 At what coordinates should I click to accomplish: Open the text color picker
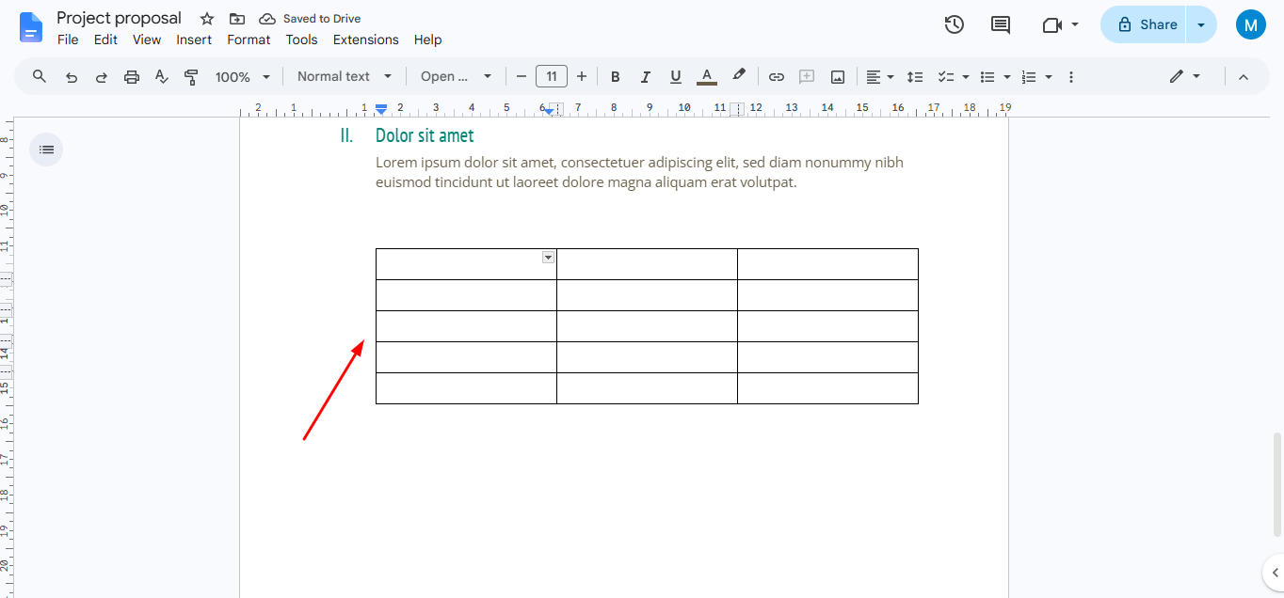click(x=707, y=77)
